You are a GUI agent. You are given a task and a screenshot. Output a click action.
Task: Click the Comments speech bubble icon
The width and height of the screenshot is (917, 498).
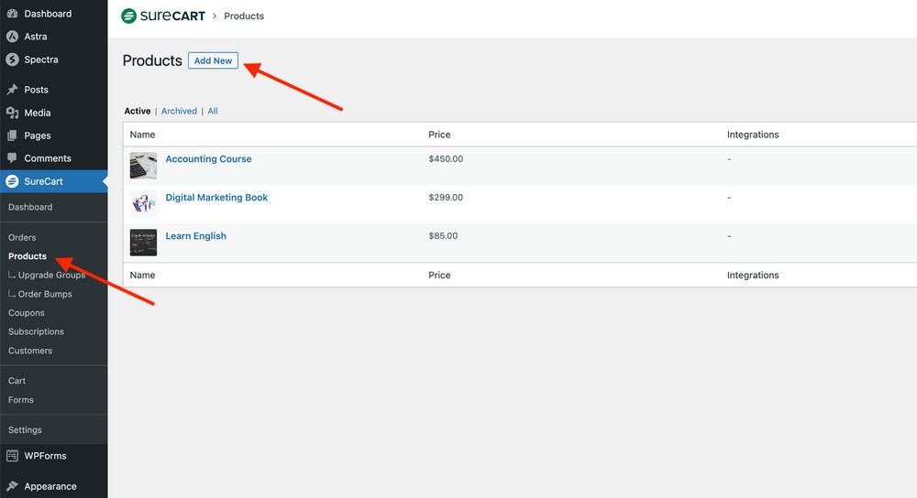point(12,158)
